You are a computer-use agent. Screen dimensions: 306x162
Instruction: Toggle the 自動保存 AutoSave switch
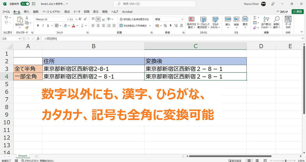(x=25, y=4)
